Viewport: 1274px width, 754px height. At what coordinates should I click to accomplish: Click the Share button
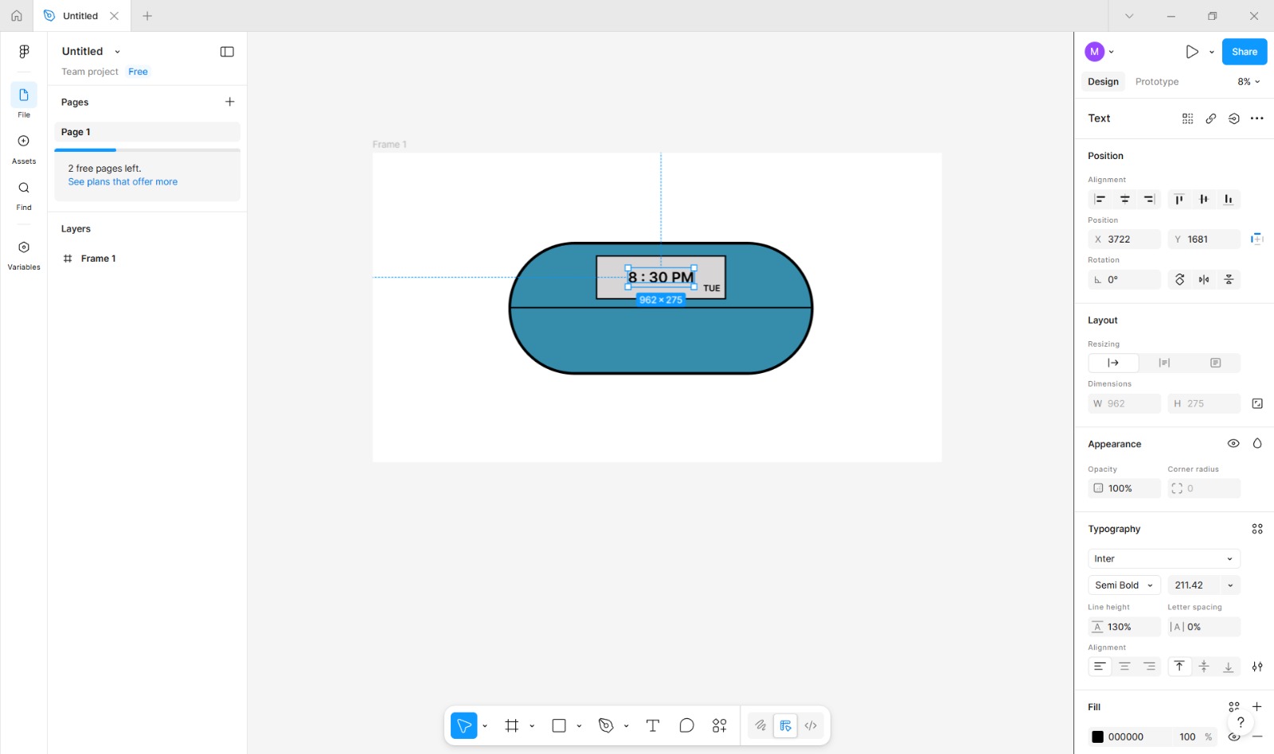1244,51
